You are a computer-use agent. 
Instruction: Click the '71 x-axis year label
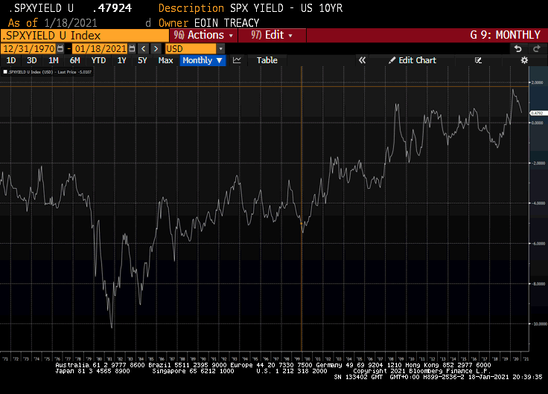[5, 359]
